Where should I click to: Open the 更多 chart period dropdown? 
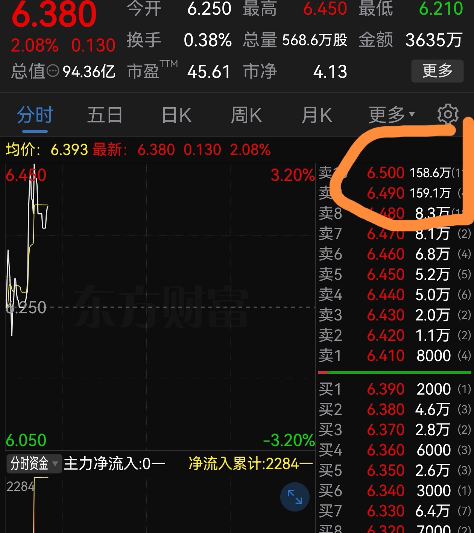(x=392, y=115)
